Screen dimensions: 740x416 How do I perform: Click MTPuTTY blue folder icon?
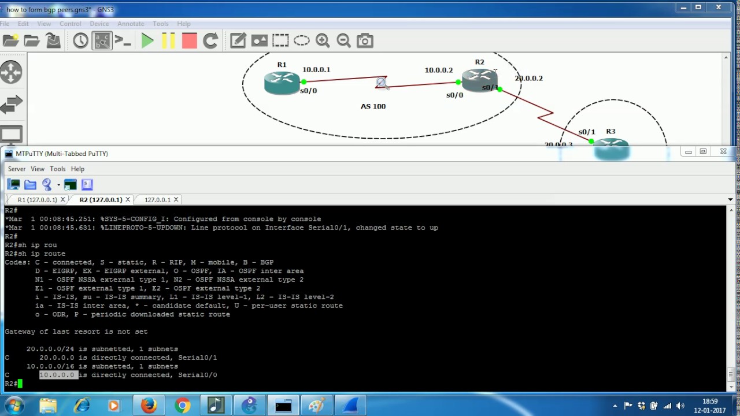(30, 184)
